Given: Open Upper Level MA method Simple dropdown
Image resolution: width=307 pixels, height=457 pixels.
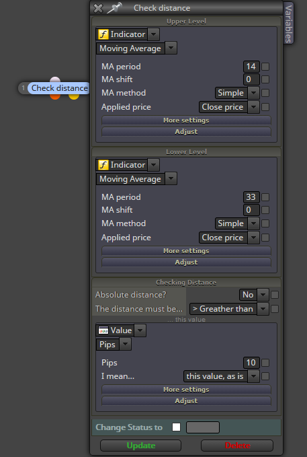Looking at the screenshot, I should [253, 93].
